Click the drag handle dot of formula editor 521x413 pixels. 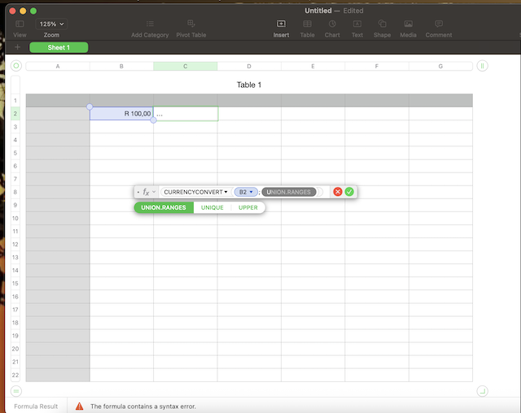click(x=138, y=192)
